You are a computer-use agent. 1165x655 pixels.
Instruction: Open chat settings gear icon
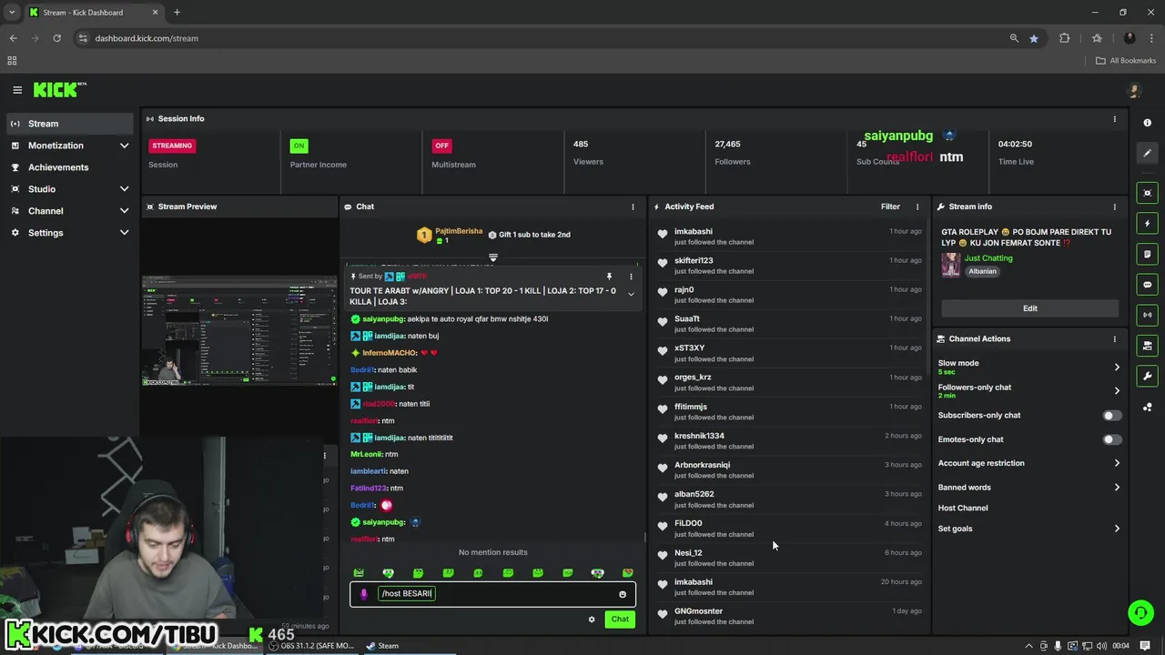point(592,620)
